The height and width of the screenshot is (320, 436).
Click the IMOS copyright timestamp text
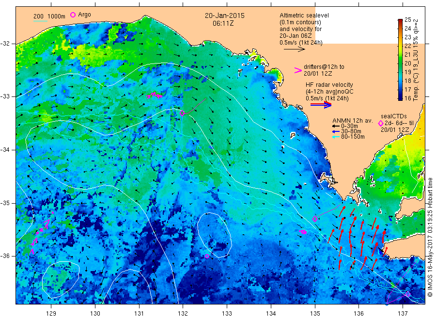pos(430,238)
